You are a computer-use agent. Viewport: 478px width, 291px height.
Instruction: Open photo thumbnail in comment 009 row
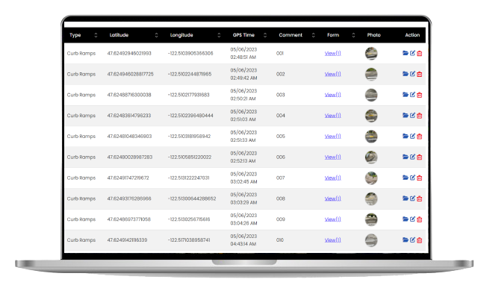[371, 219]
